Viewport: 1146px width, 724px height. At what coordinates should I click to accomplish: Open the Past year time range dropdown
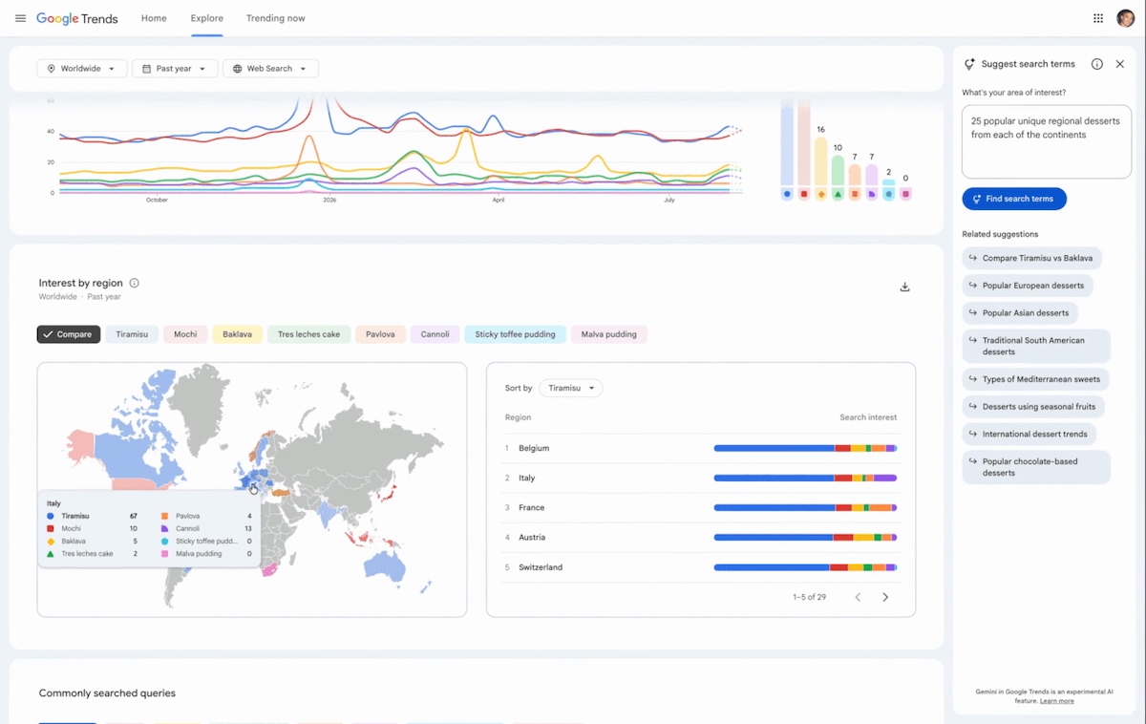[175, 69]
